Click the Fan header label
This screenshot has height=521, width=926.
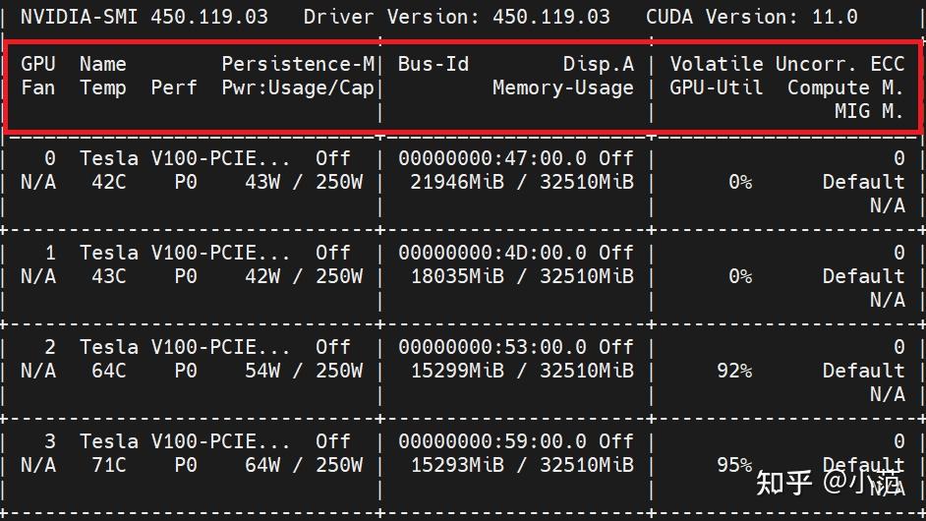pyautogui.click(x=37, y=87)
